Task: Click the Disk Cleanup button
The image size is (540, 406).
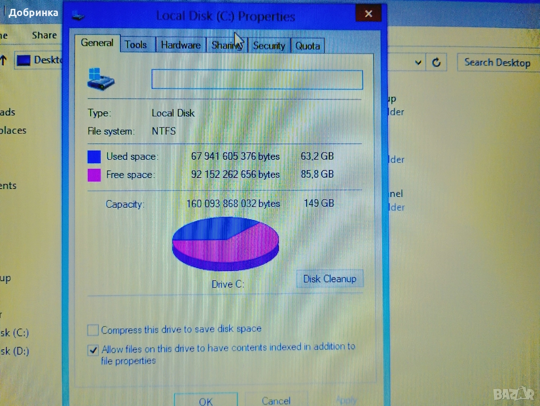Action: (x=330, y=279)
